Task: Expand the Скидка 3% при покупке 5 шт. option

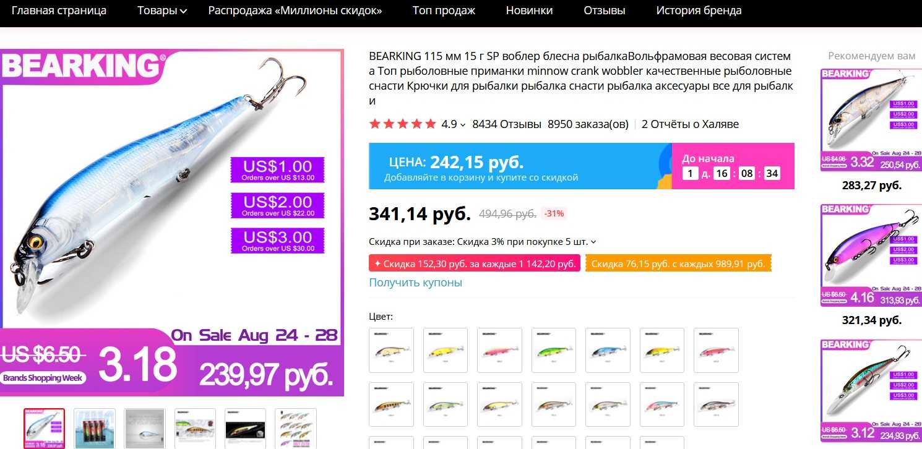Action: click(483, 242)
